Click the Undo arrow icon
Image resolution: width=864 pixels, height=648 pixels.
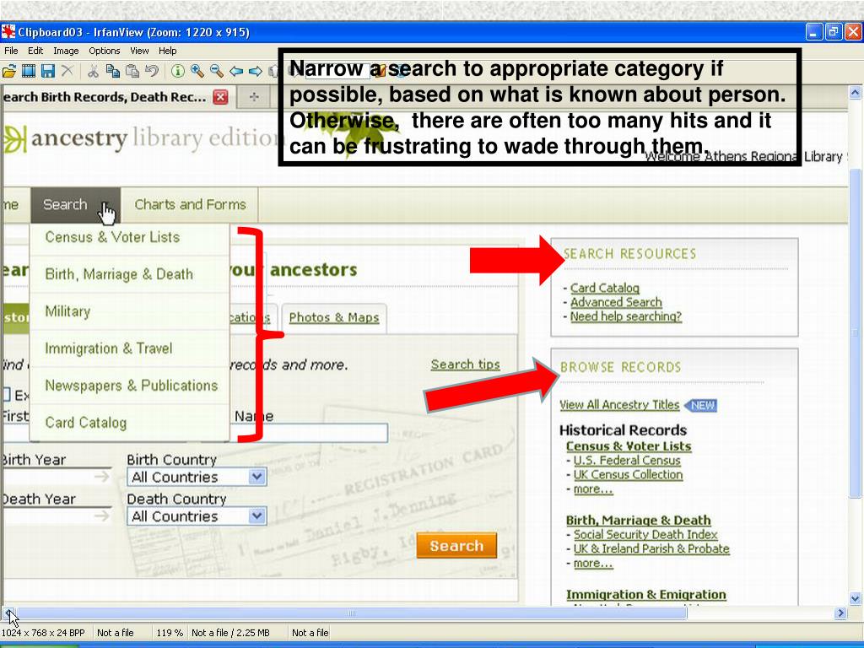(152, 71)
